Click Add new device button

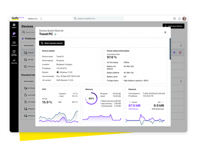(173, 26)
